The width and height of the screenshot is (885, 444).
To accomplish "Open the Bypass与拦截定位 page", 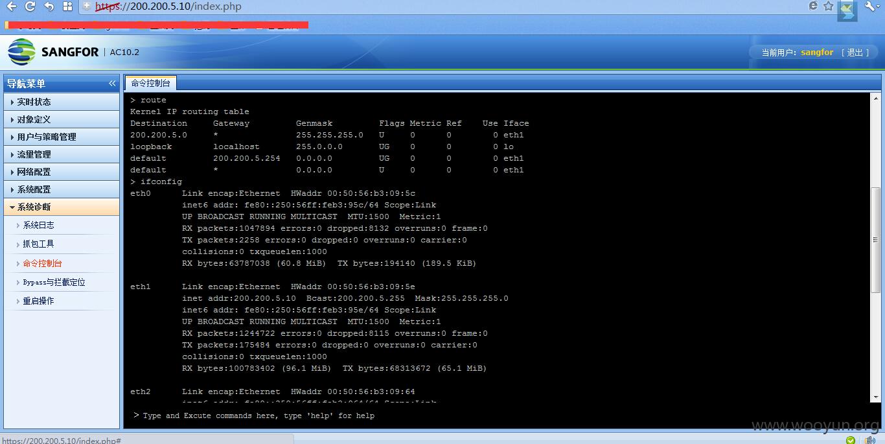I will pos(54,282).
